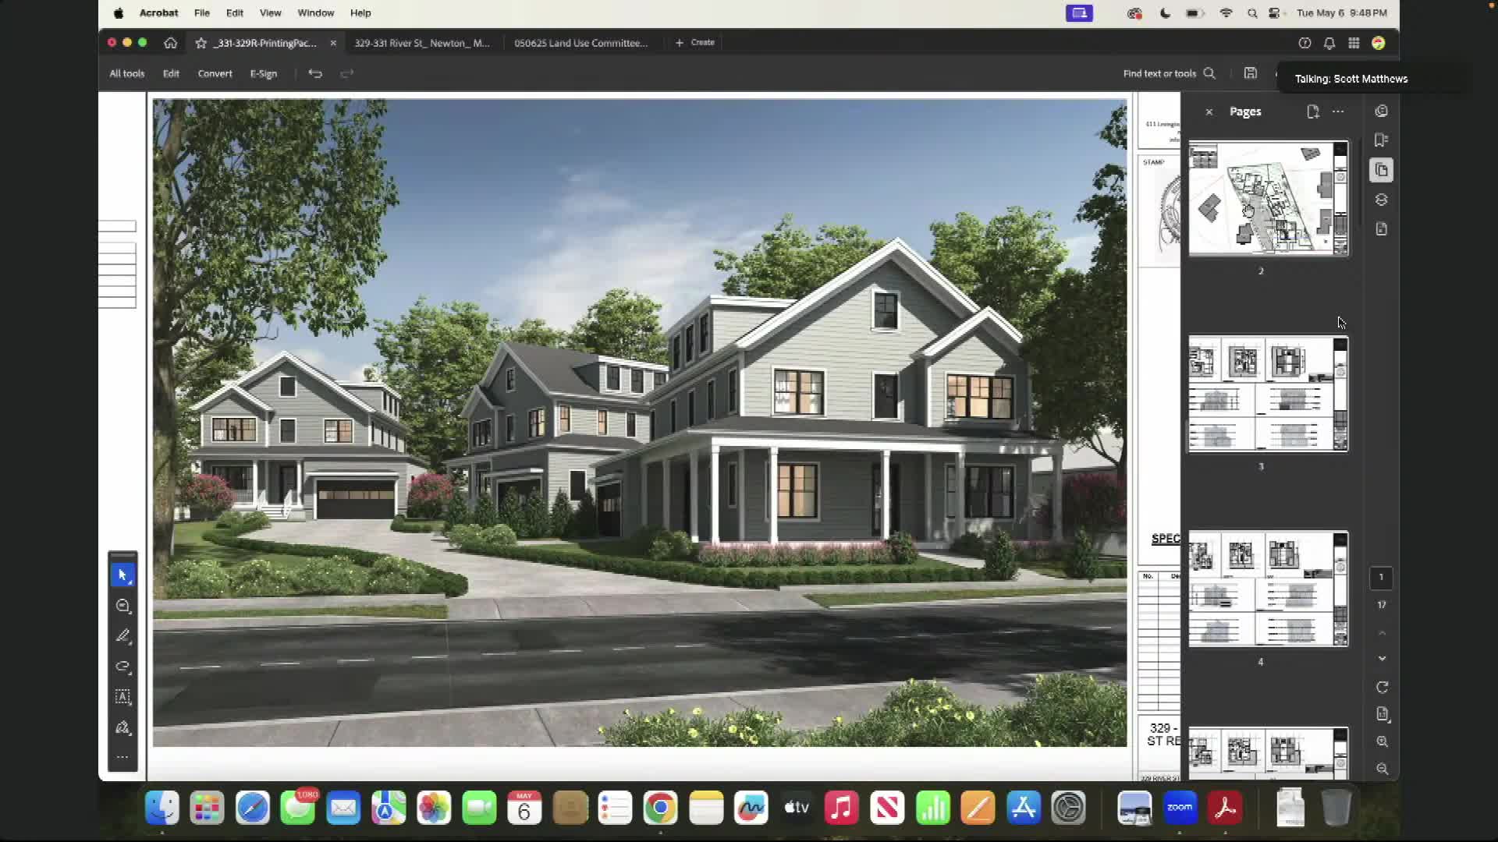1498x842 pixels.
Task: Open the File menu
Action: click(x=201, y=13)
